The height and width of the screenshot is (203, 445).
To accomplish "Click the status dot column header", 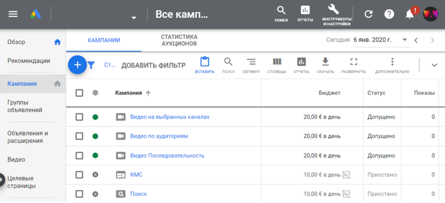I will (95, 93).
